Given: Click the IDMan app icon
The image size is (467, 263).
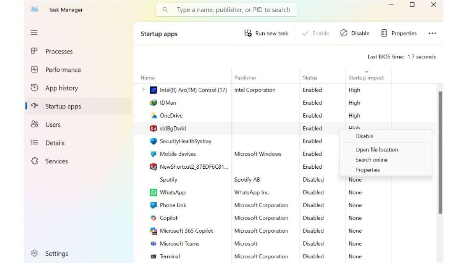Looking at the screenshot, I should tap(153, 103).
